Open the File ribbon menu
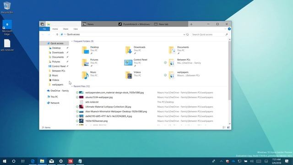This screenshot has height=165, width=293. [x=44, y=29]
